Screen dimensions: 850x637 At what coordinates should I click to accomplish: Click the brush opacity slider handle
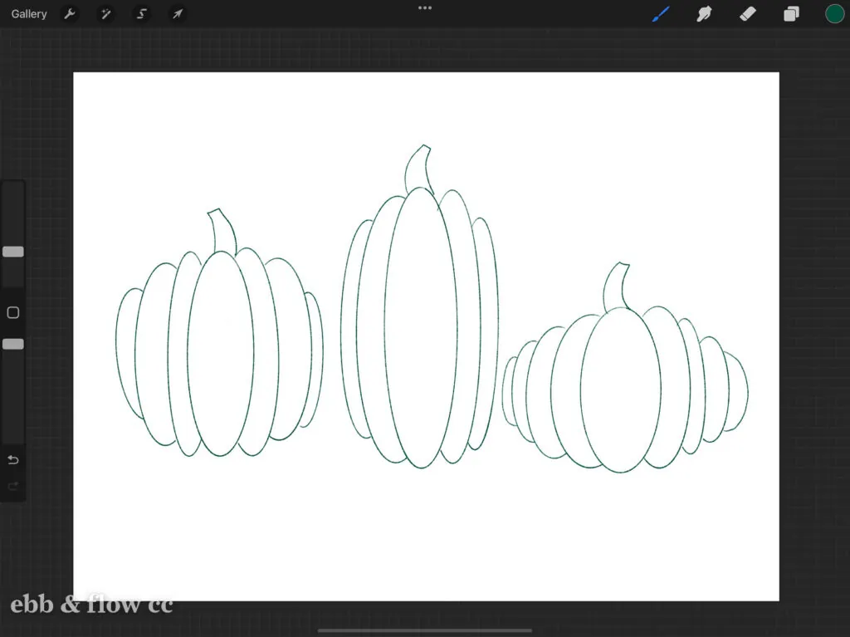pos(13,344)
